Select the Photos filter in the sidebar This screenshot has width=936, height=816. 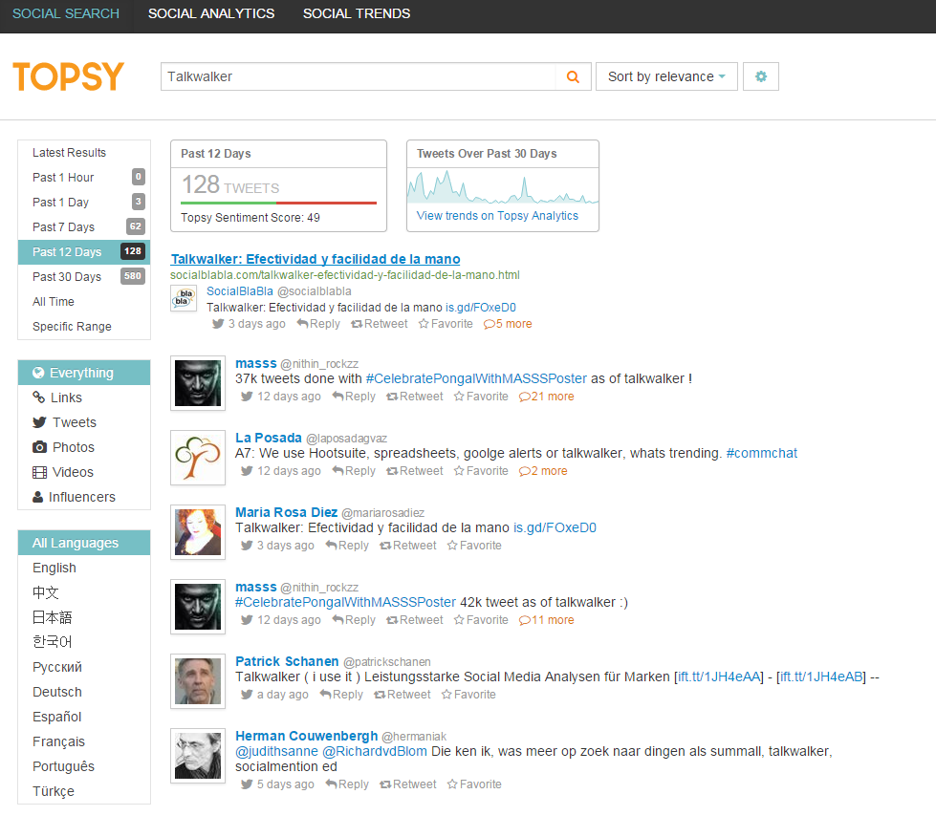(84, 447)
